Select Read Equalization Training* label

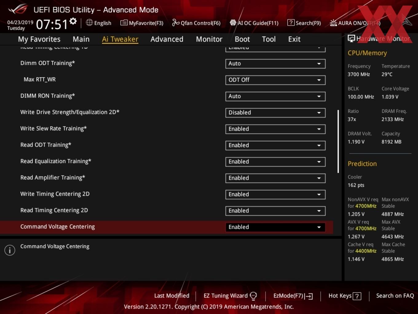coord(56,161)
